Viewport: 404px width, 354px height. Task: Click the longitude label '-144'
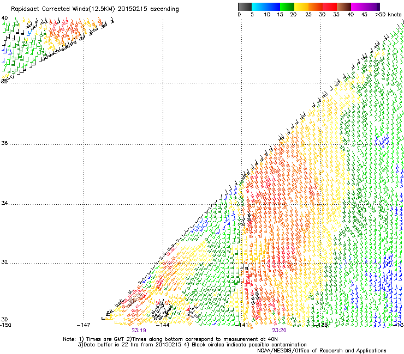point(163,325)
